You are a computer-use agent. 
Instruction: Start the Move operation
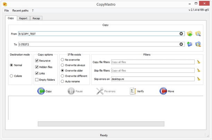[x=167, y=91]
